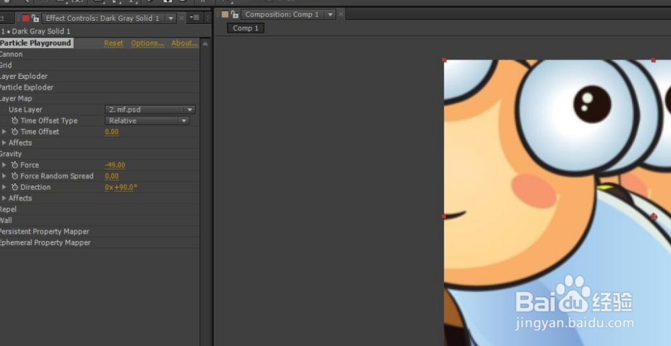Expand the Grid property group

coord(6,66)
